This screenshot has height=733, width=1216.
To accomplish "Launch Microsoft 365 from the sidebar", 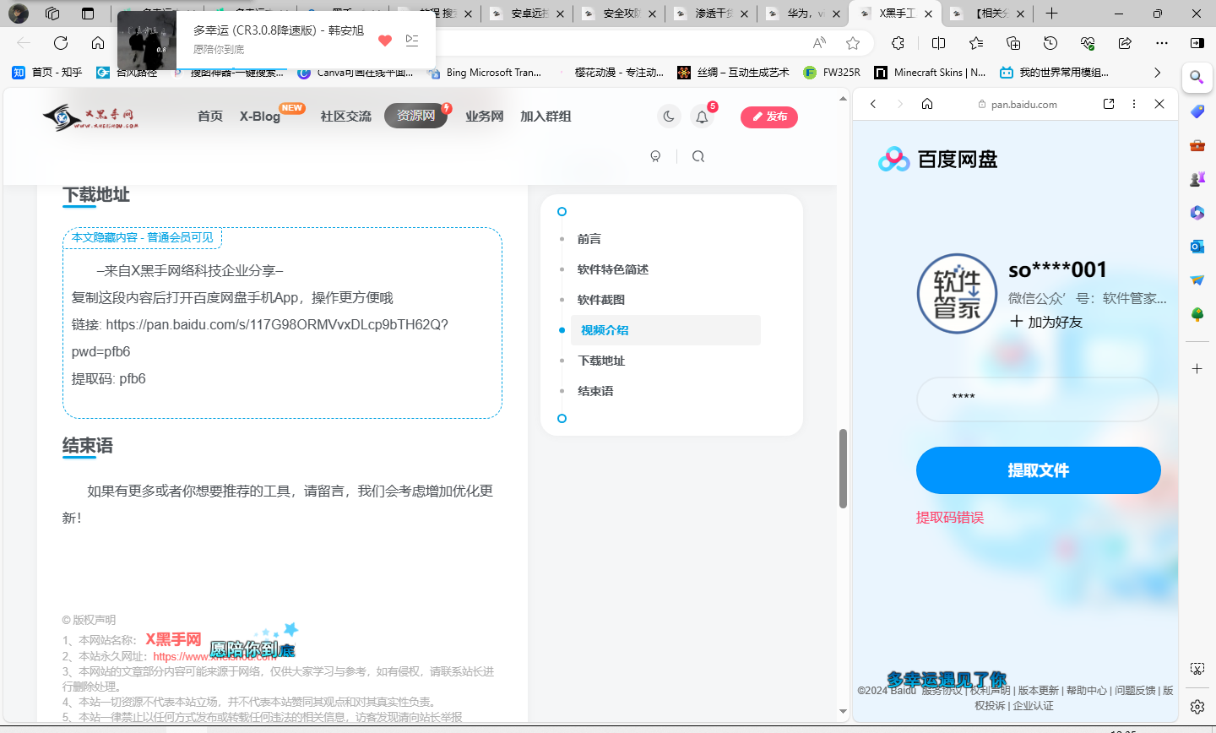I will point(1197,213).
